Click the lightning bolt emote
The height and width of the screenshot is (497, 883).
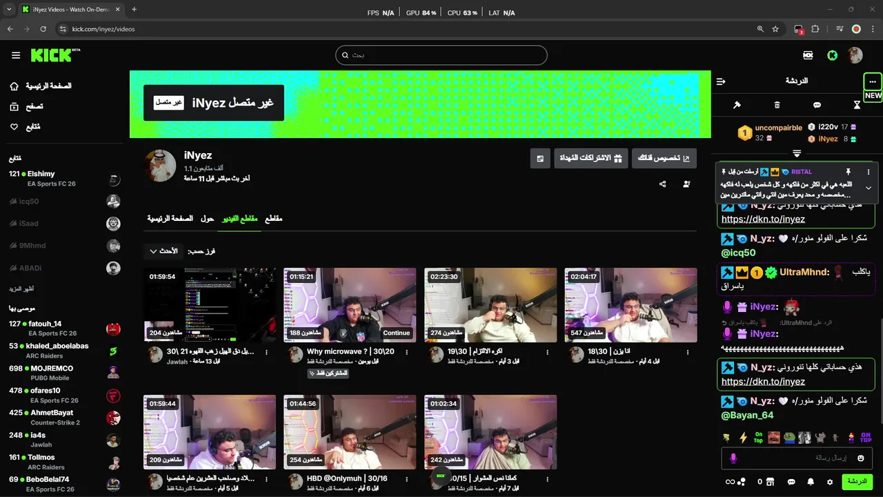(x=743, y=438)
